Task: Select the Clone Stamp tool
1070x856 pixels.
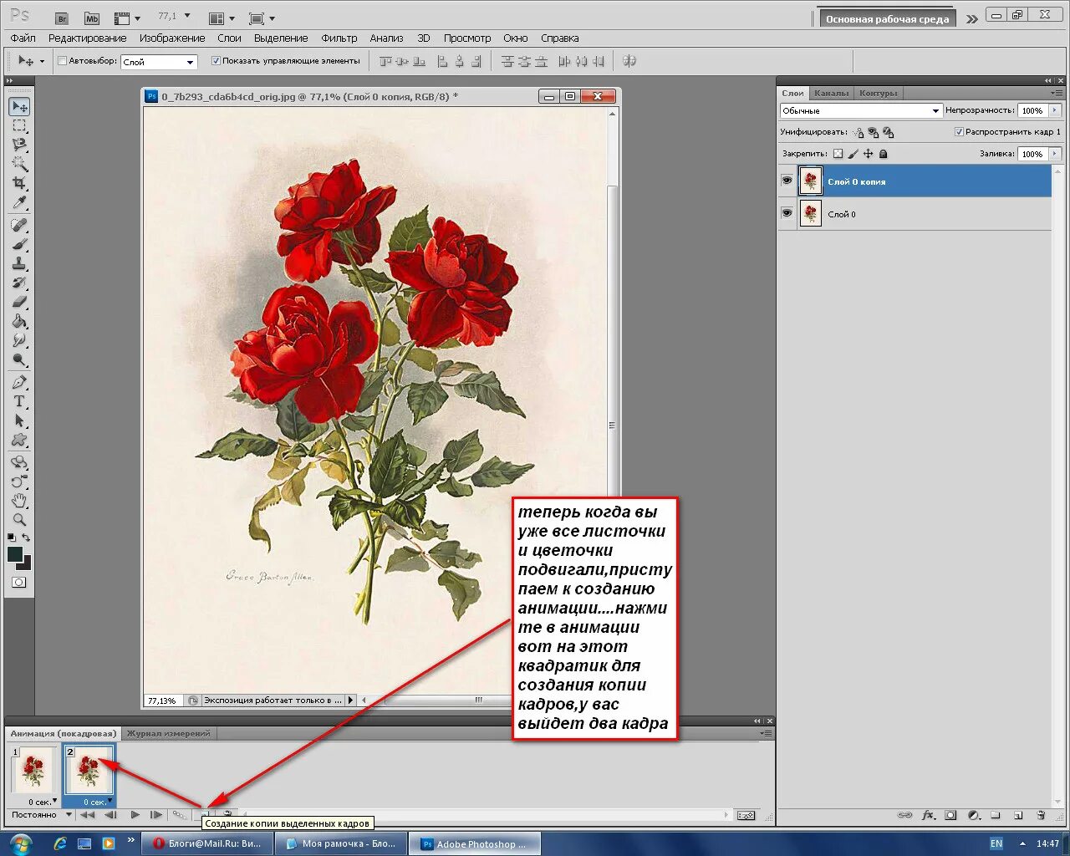Action: 19,263
